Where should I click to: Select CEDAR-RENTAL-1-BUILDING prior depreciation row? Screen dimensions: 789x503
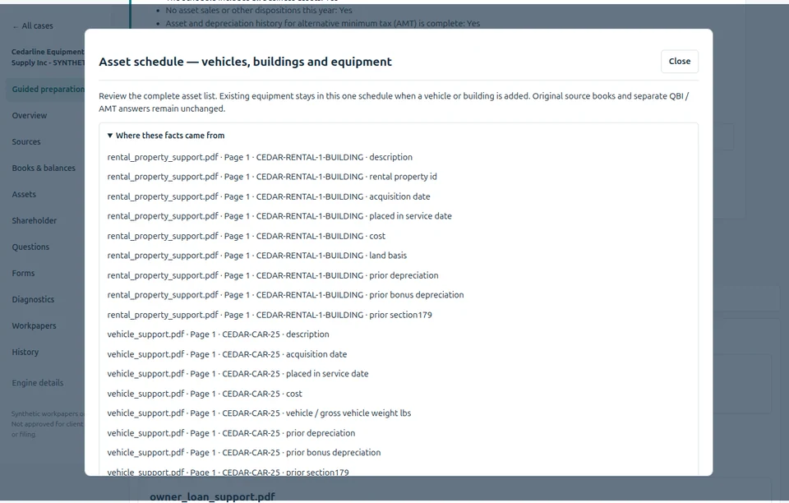point(273,275)
